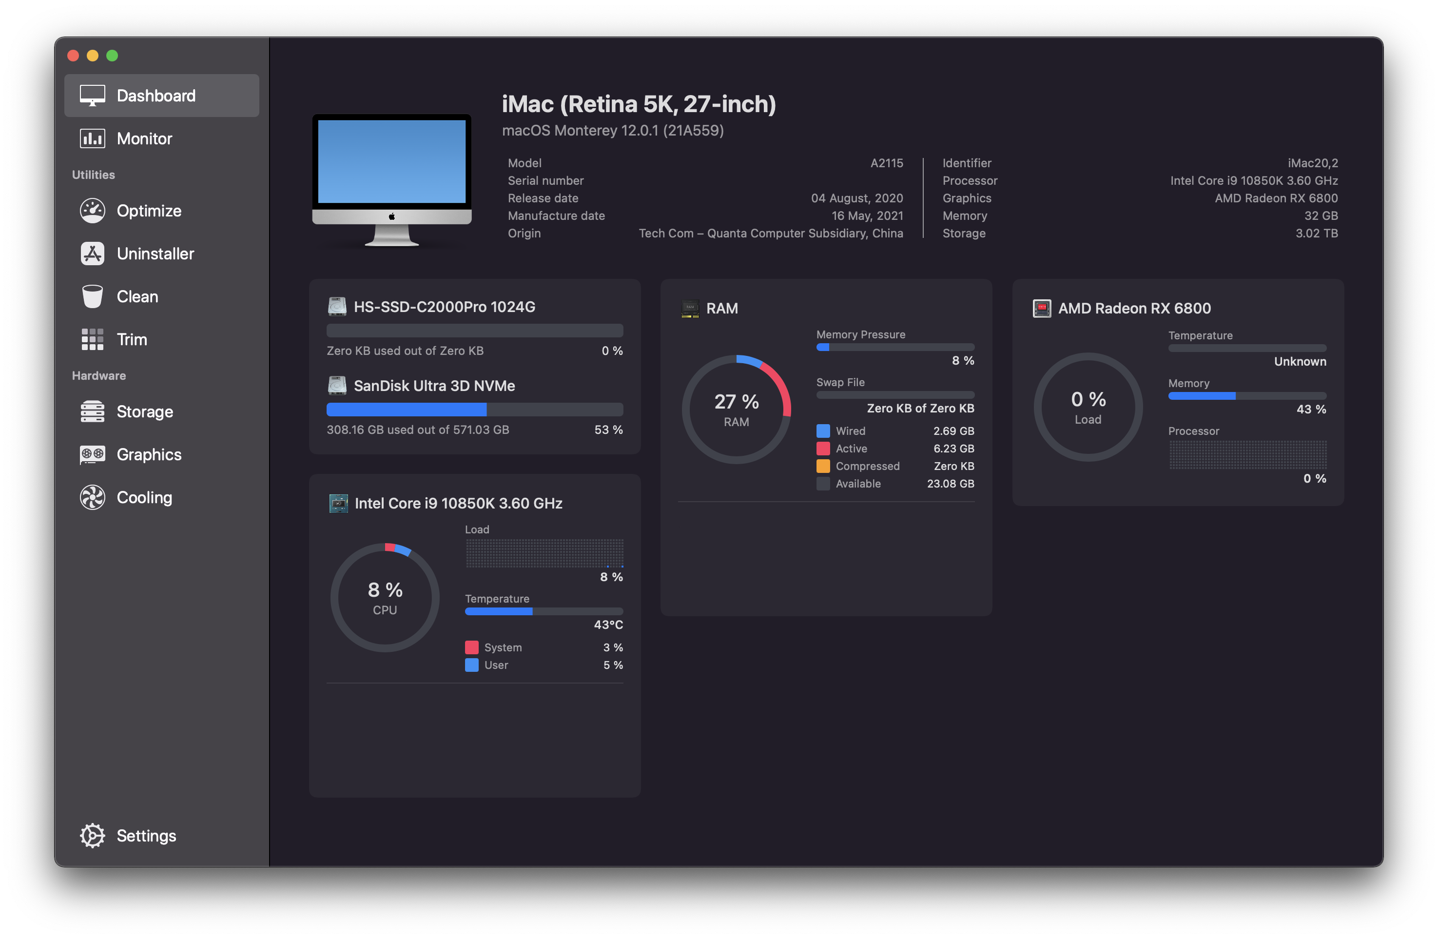Open the Optimize gauge icon
Screen dimensions: 1438x939
pos(93,211)
